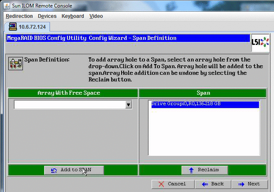Click the Java icon in title bar

[7, 6]
